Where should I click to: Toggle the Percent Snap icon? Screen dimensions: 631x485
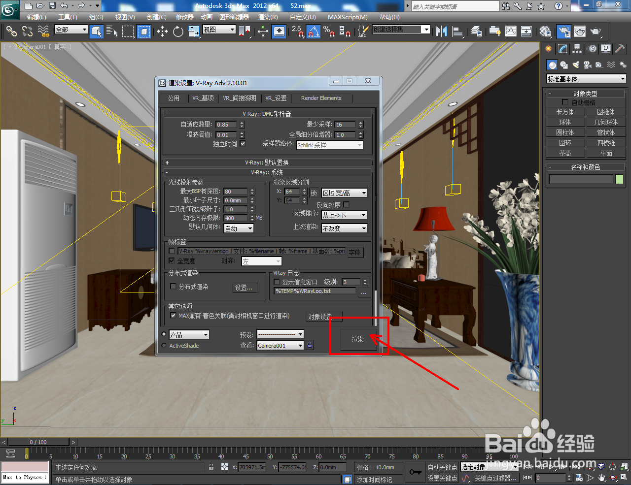(329, 32)
